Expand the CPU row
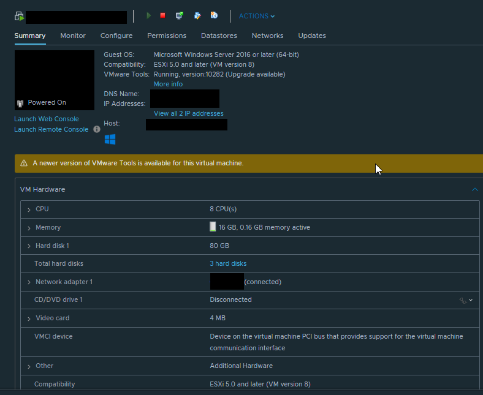This screenshot has width=483, height=395. click(29, 209)
